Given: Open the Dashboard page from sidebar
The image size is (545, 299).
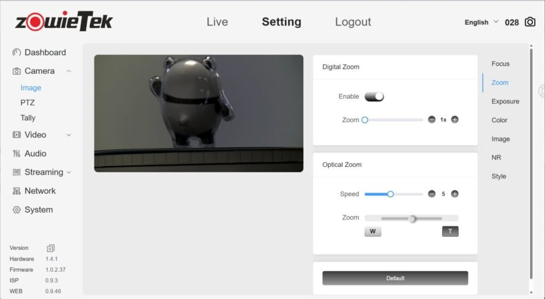Looking at the screenshot, I should pyautogui.click(x=45, y=53).
